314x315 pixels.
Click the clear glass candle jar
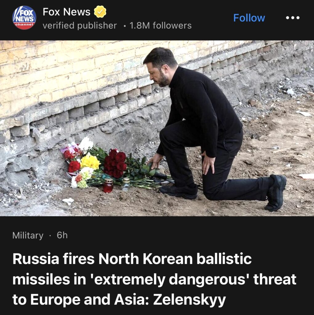coord(126,184)
